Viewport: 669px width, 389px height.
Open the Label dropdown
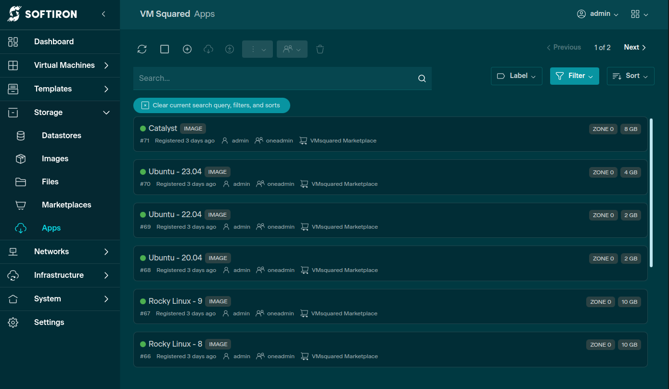pyautogui.click(x=516, y=76)
